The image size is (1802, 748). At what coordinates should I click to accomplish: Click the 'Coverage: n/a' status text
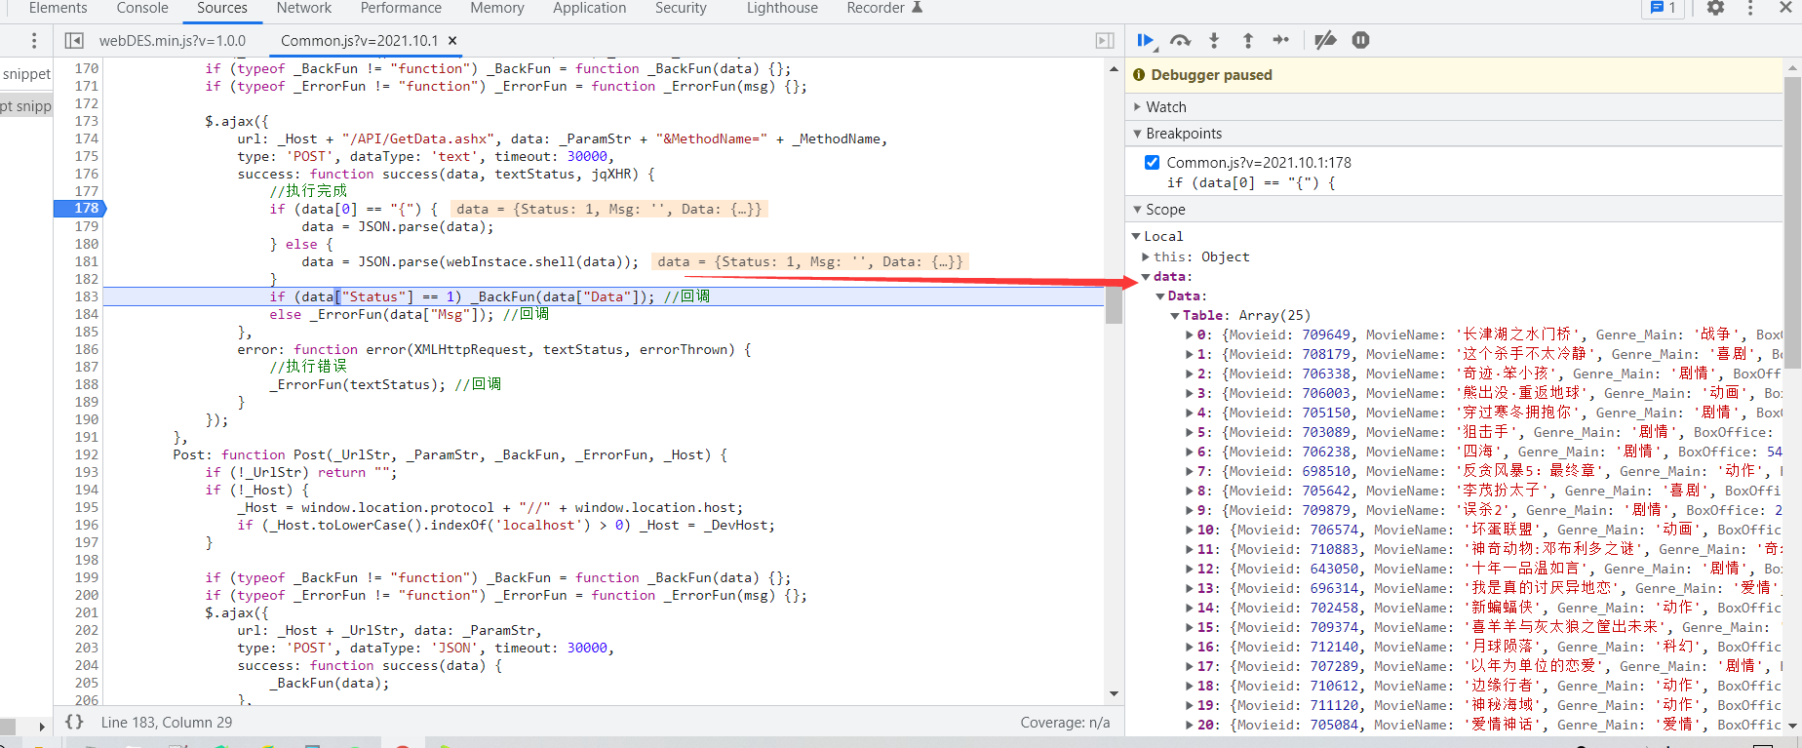click(1065, 723)
